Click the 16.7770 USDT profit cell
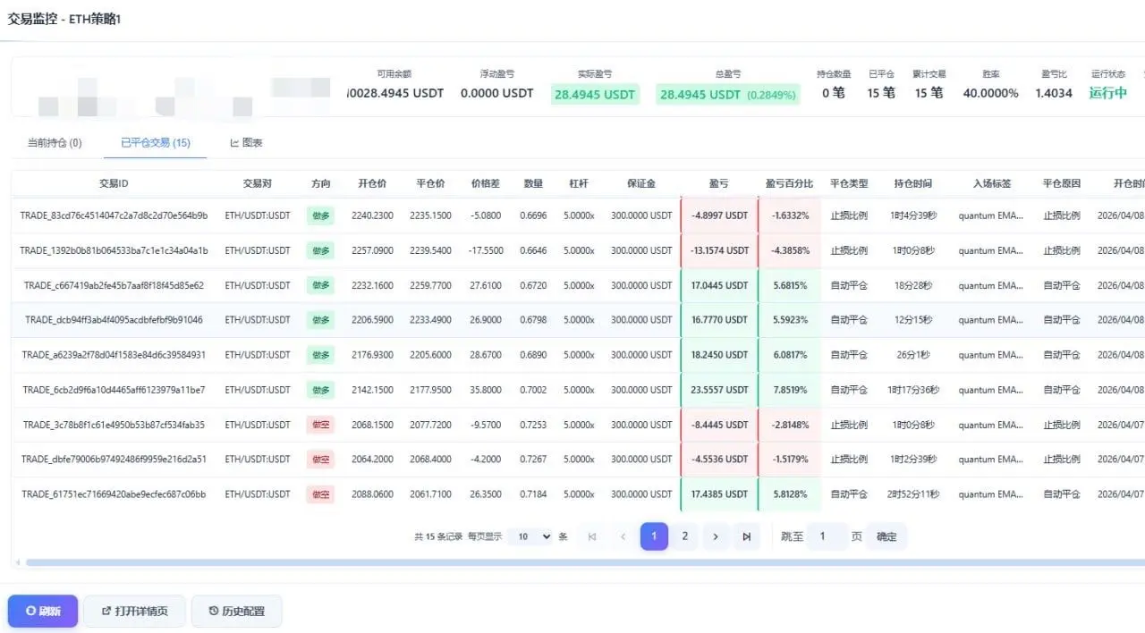The height and width of the screenshot is (633, 1145). click(x=719, y=319)
